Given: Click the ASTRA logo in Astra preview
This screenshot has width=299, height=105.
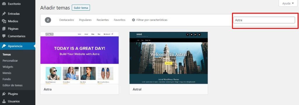Looking at the screenshot, I should point(50,34).
